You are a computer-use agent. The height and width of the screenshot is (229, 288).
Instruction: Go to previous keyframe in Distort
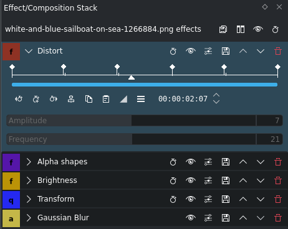point(19,99)
